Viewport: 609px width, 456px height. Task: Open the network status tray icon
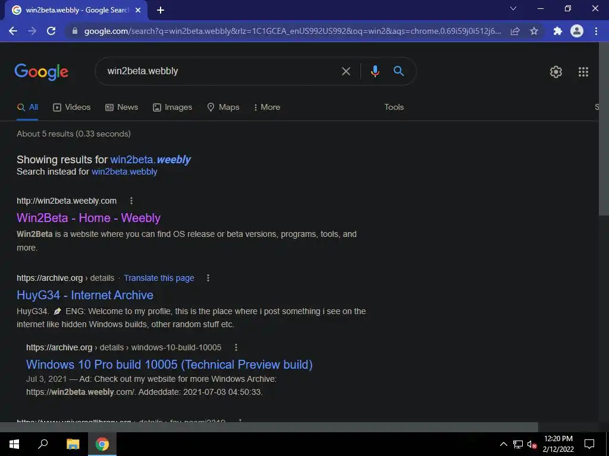point(518,444)
